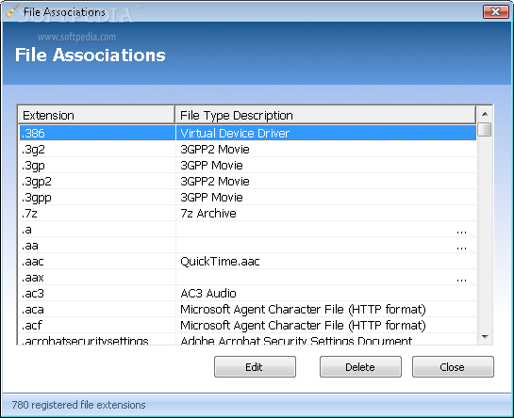The height and width of the screenshot is (418, 514).
Task: Select the .aac extension row
Action: [248, 261]
